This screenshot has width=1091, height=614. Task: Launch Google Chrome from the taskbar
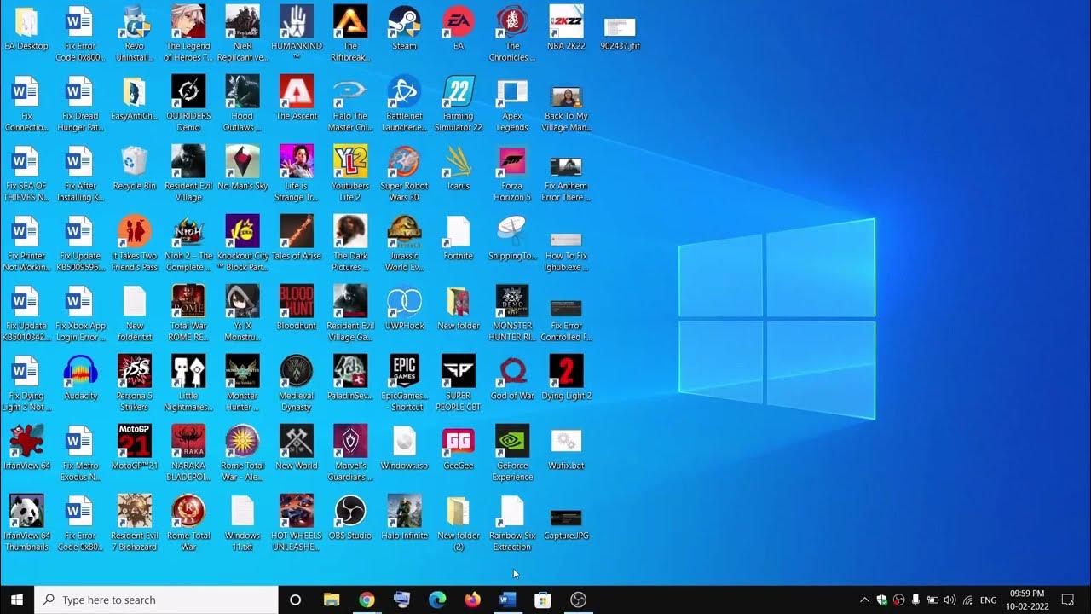367,600
